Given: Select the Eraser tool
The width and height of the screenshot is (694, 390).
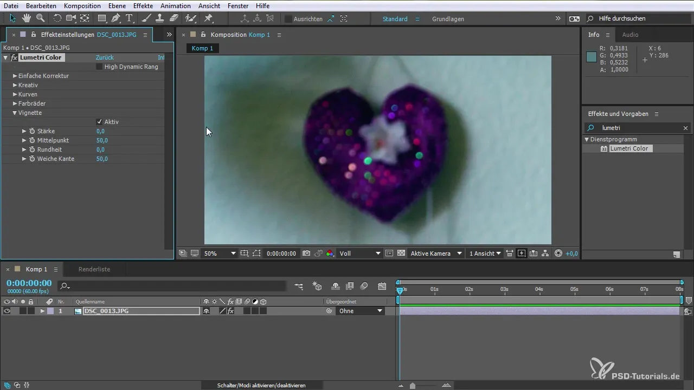Looking at the screenshot, I should (174, 18).
